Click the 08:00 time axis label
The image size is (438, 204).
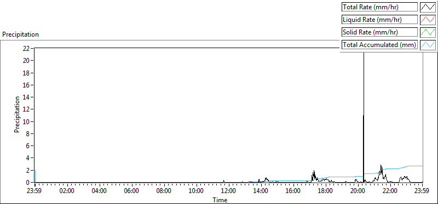(164, 191)
